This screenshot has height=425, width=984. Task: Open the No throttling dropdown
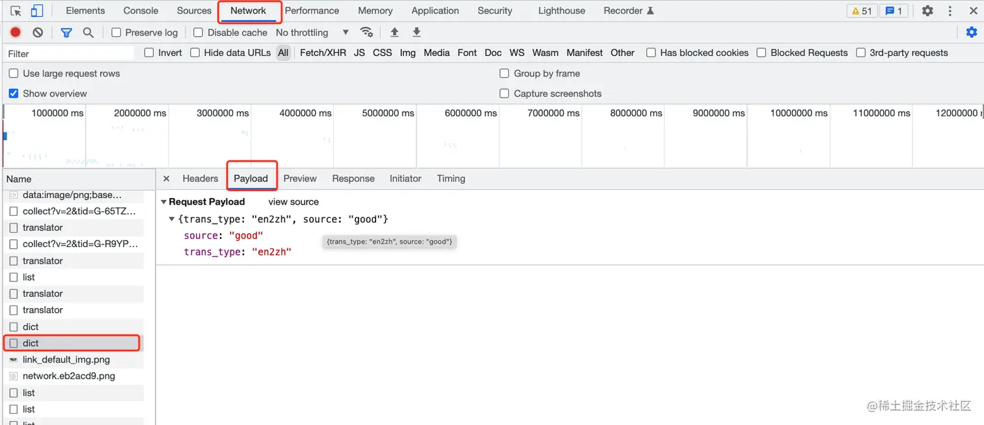(312, 32)
